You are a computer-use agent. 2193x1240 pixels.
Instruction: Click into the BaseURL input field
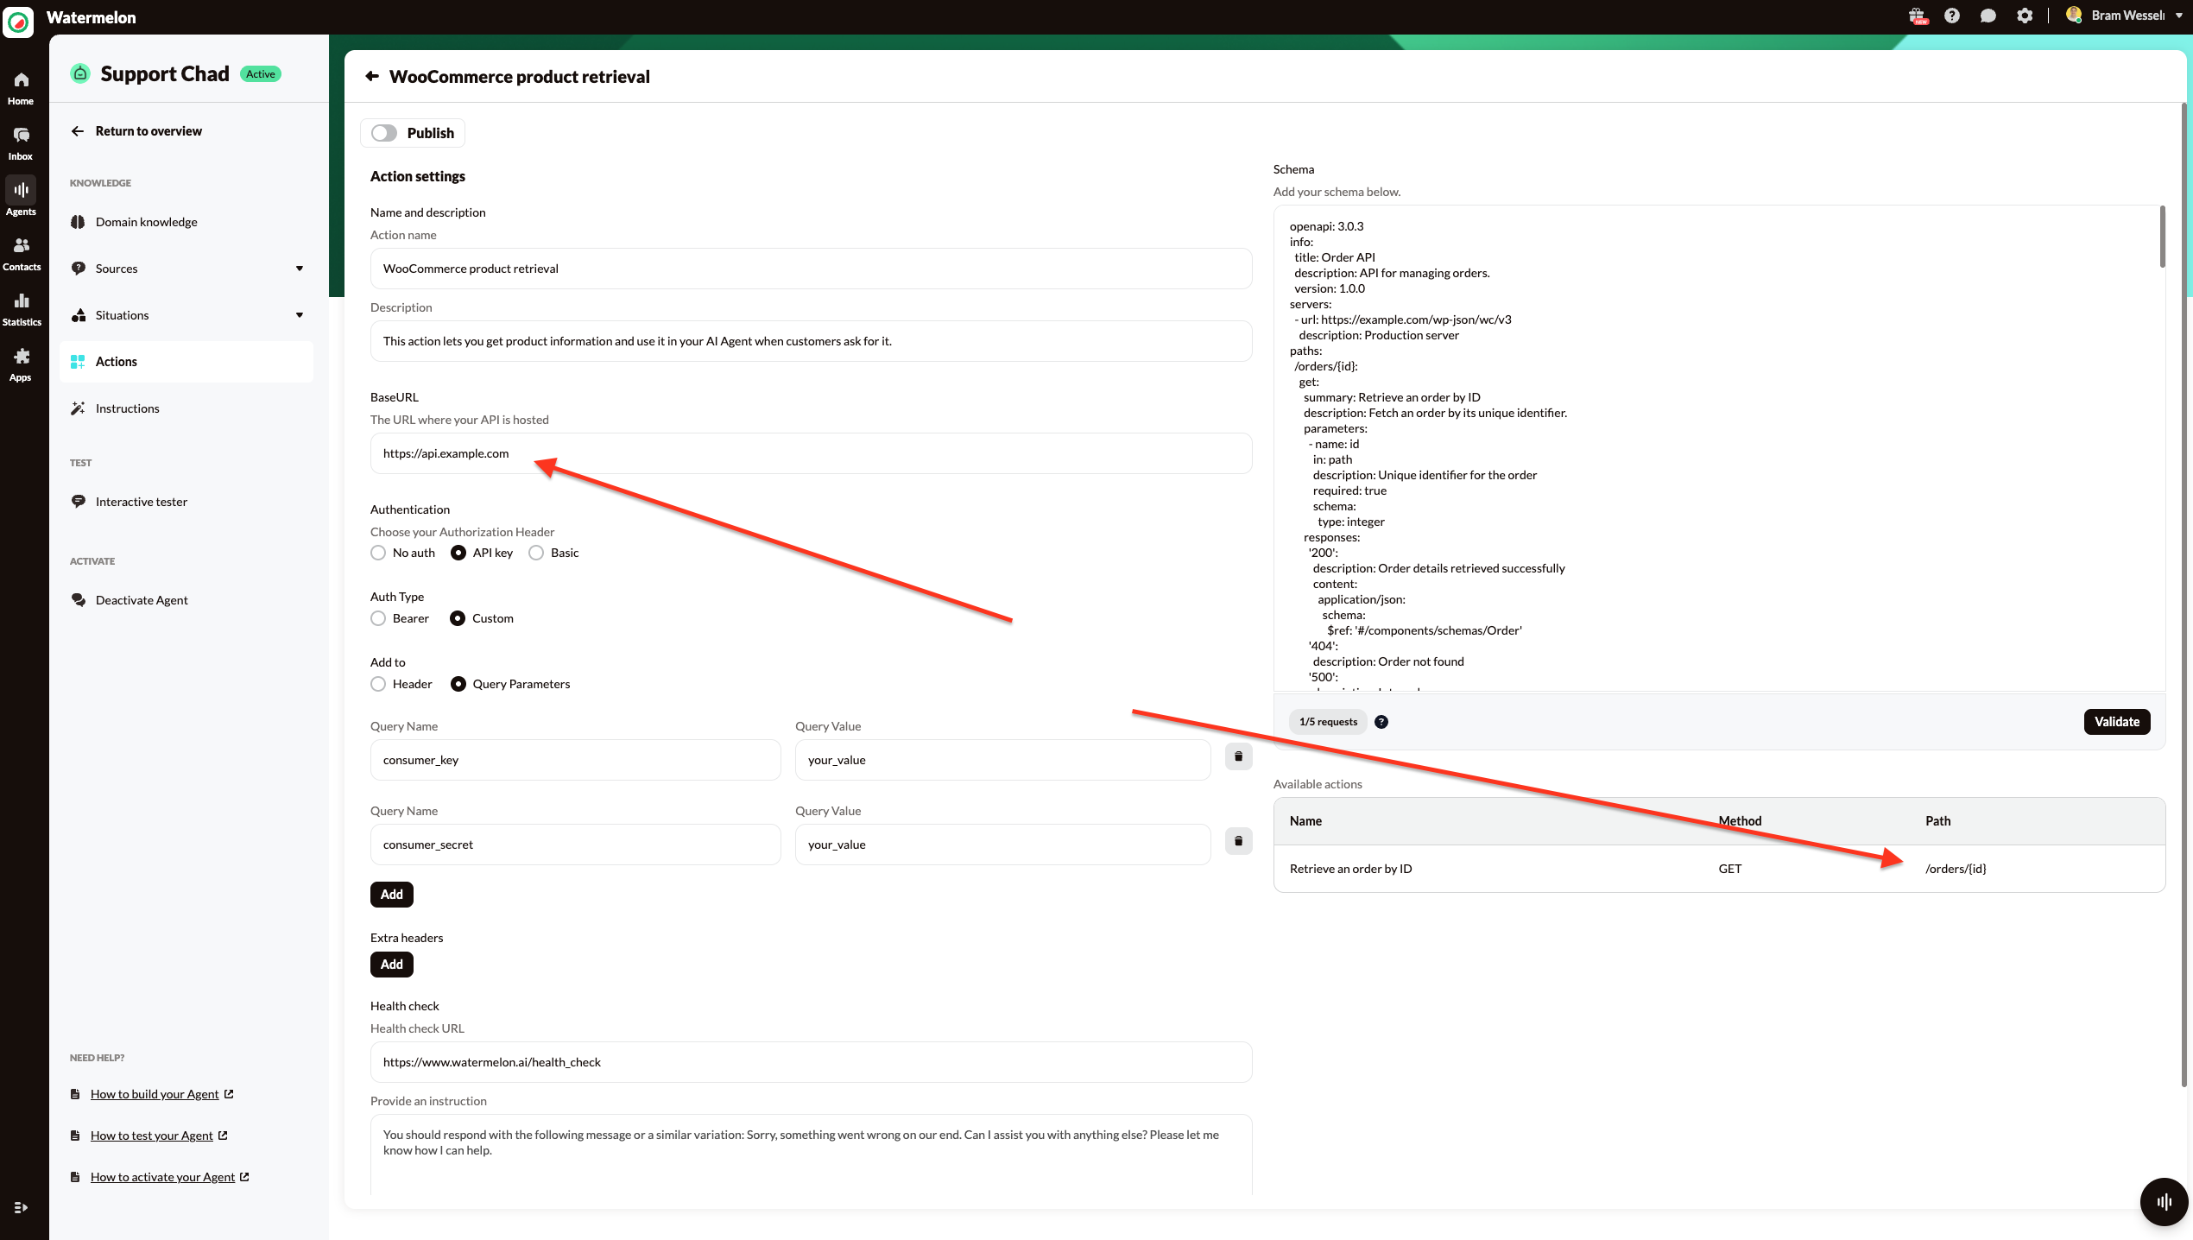tap(810, 453)
